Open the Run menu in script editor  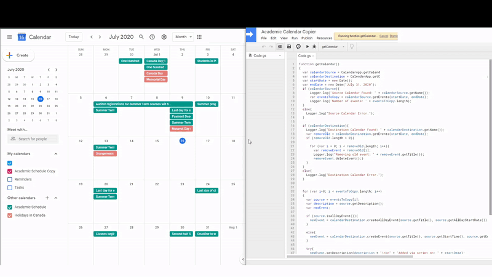point(295,38)
